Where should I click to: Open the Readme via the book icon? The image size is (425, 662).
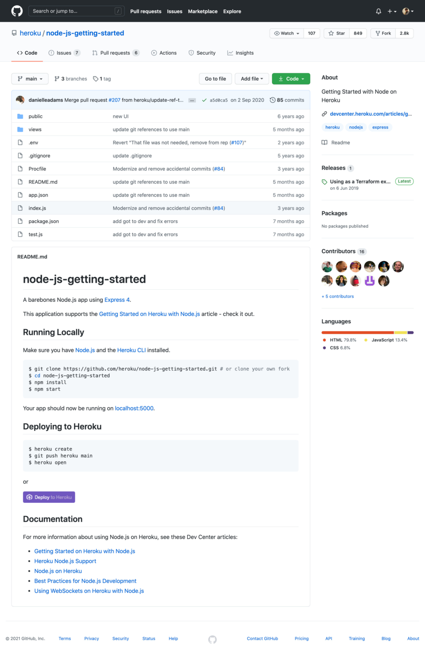pyautogui.click(x=326, y=142)
